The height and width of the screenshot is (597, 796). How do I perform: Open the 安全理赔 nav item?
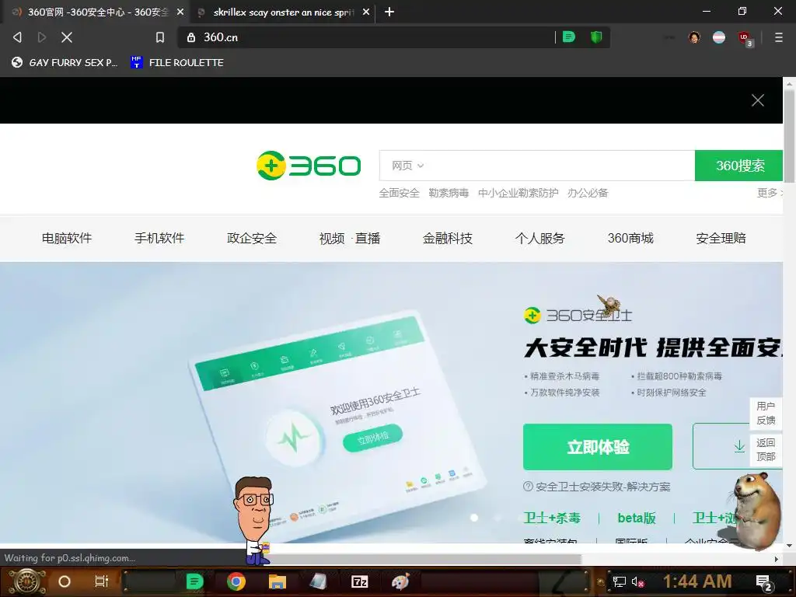(721, 238)
